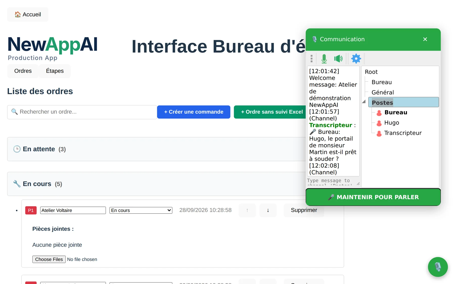Collapse the Postes channel triangle
455x284 pixels.
[364, 102]
